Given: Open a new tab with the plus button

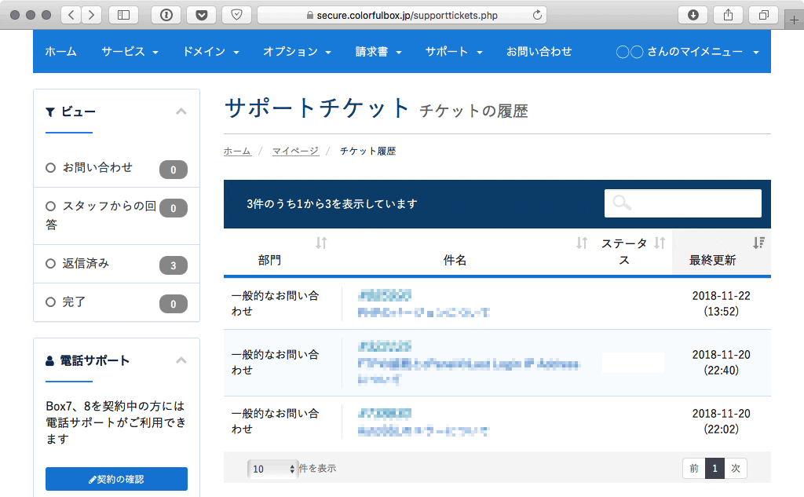Looking at the screenshot, I should point(794,20).
